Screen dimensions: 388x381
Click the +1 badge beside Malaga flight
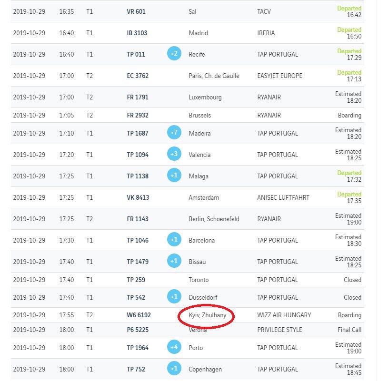(x=174, y=175)
